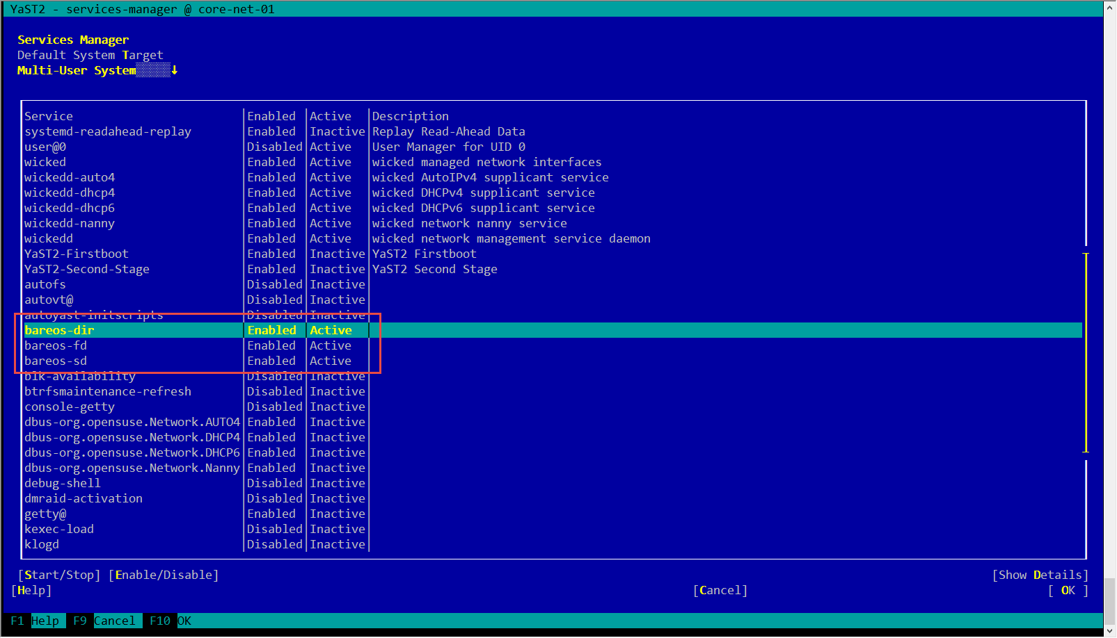Select the bareos-sd service row
The image size is (1117, 638).
(553, 361)
